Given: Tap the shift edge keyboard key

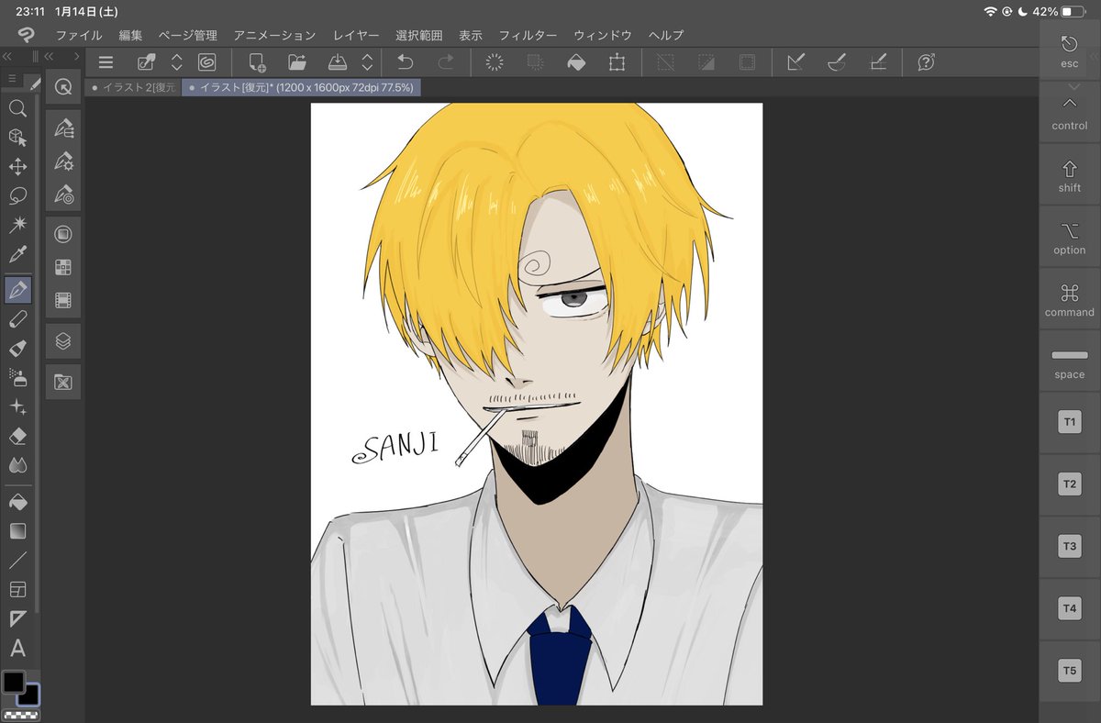Looking at the screenshot, I should (x=1070, y=175).
